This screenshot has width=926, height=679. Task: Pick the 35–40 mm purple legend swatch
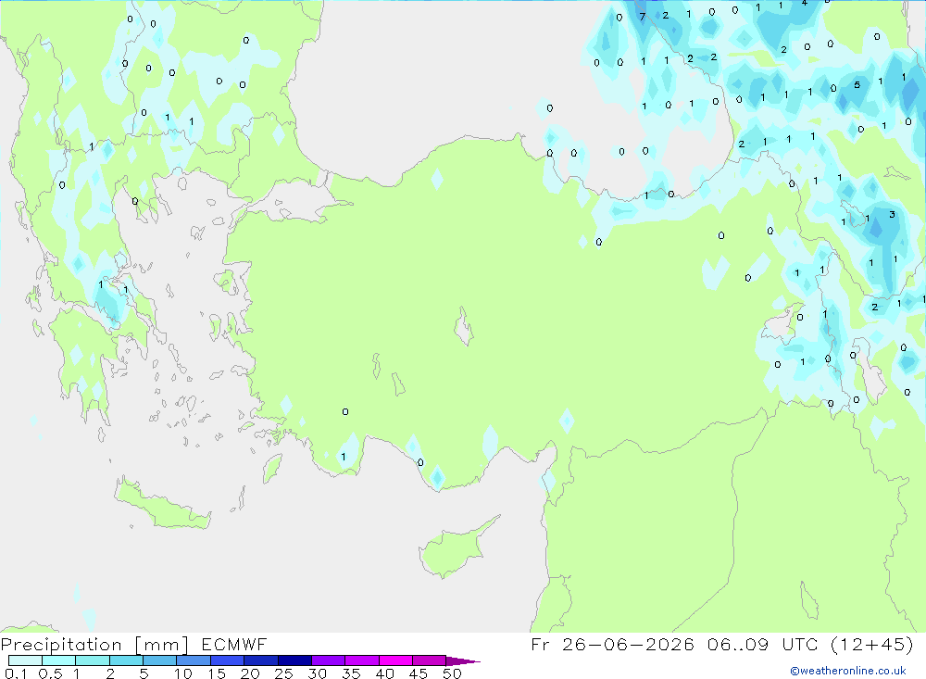pyautogui.click(x=362, y=660)
